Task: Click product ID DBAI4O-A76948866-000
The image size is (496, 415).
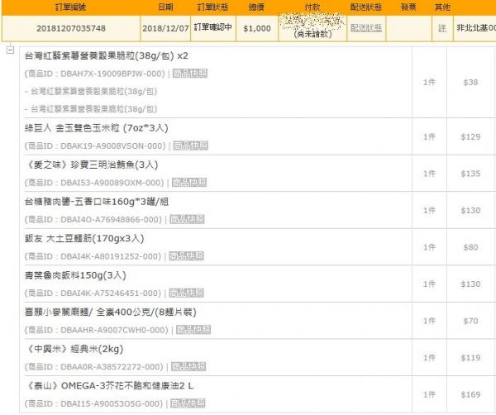Action: [111, 220]
